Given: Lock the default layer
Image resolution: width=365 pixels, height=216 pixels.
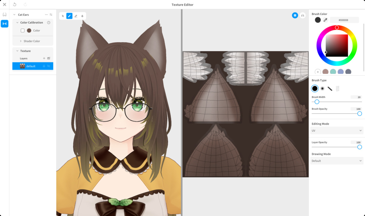Looking at the screenshot, I should pyautogui.click(x=44, y=66).
